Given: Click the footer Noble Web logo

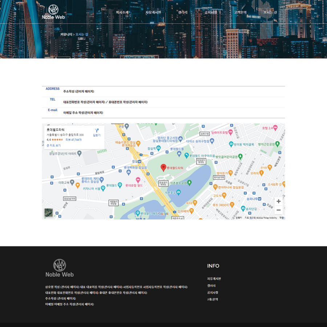Looking at the screenshot, I should [x=60, y=268].
